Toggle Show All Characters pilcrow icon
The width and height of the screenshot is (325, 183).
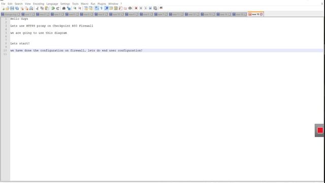[102, 8]
